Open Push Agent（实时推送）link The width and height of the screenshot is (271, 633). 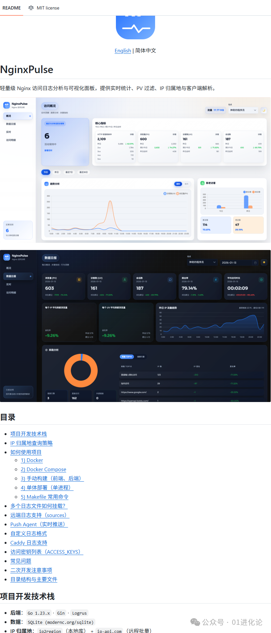coord(39,524)
